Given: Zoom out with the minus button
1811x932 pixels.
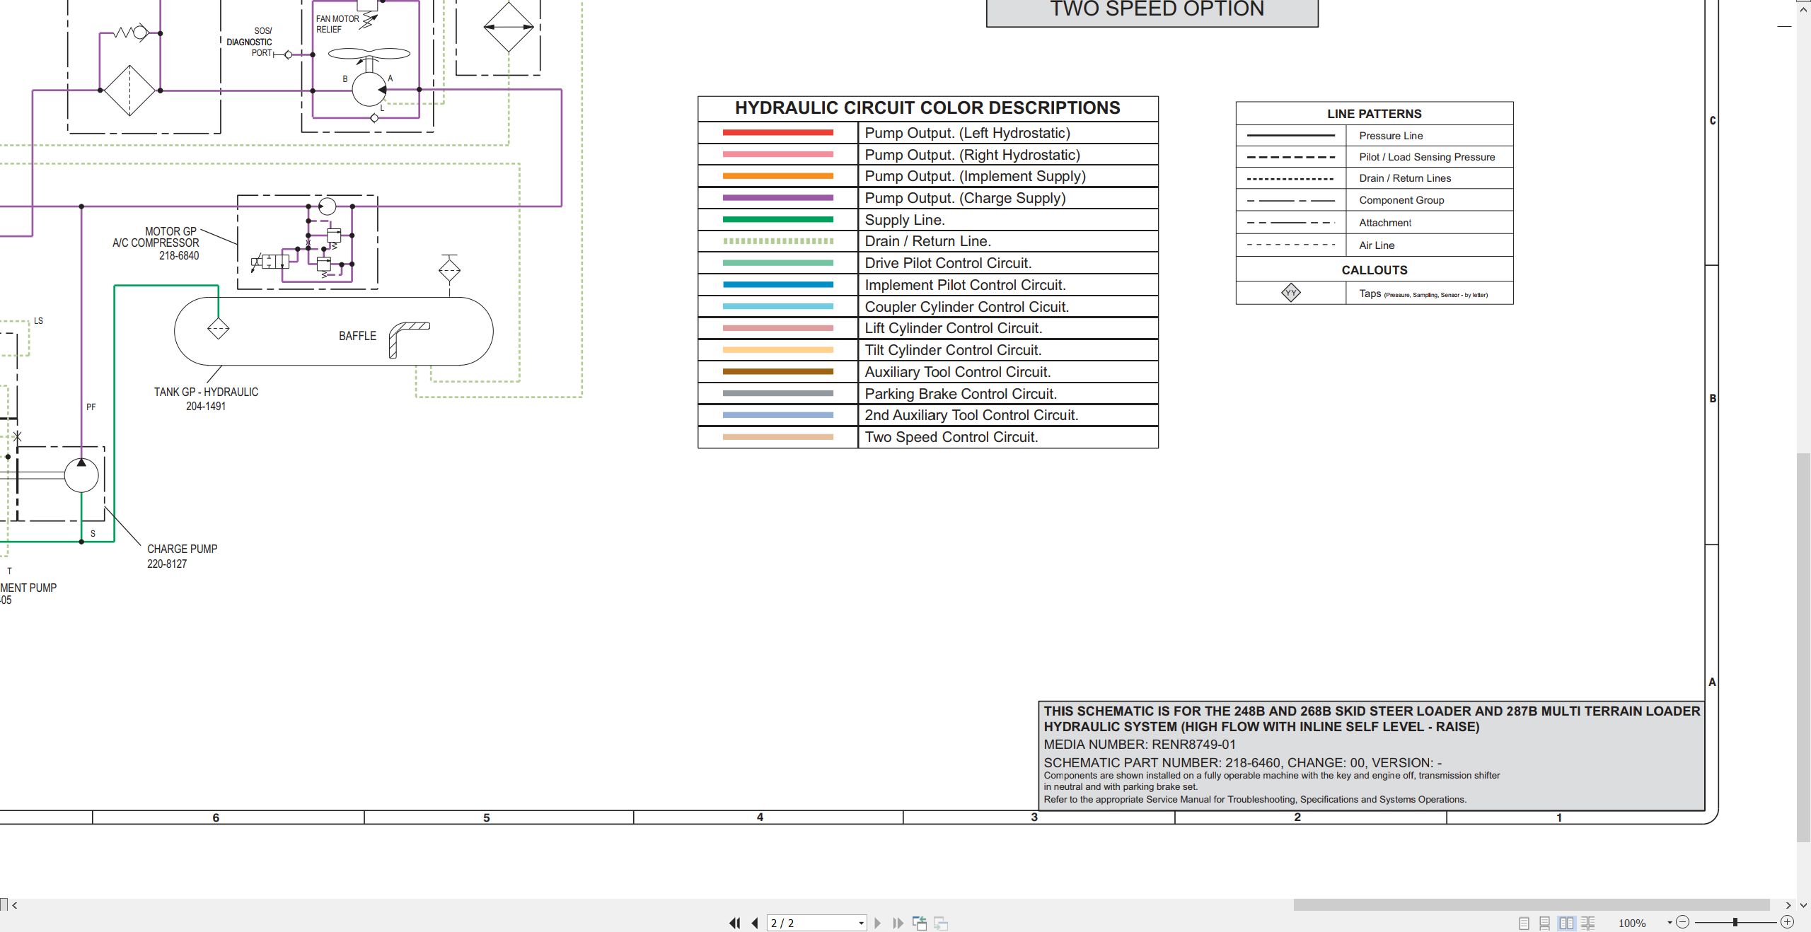Looking at the screenshot, I should (x=1683, y=922).
